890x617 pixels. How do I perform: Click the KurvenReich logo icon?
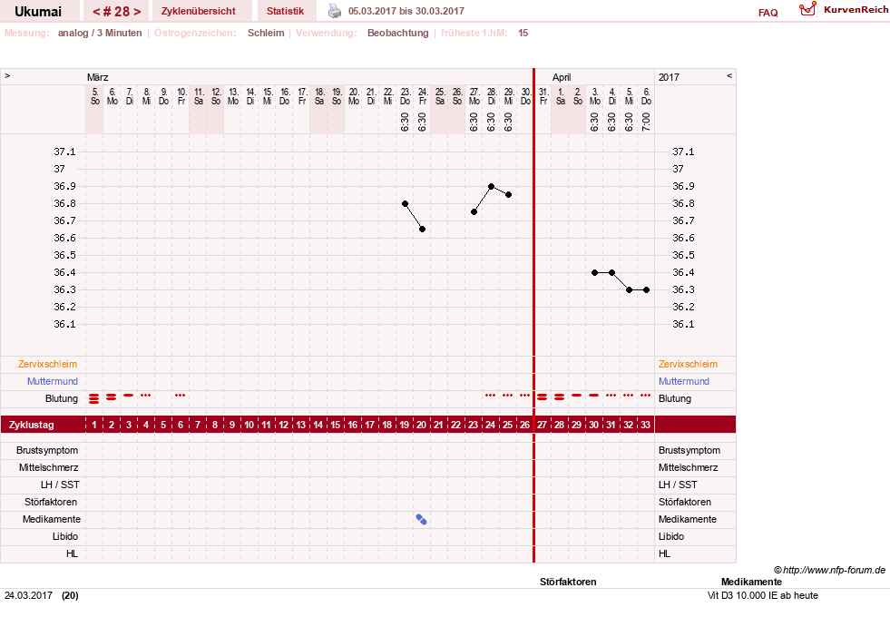pos(807,9)
